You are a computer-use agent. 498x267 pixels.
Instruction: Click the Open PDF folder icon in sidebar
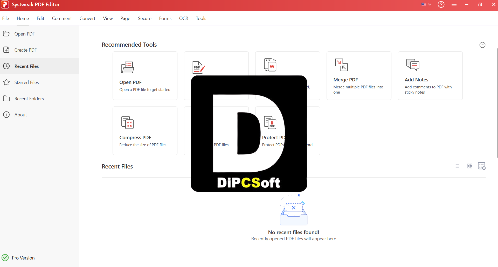coord(6,34)
